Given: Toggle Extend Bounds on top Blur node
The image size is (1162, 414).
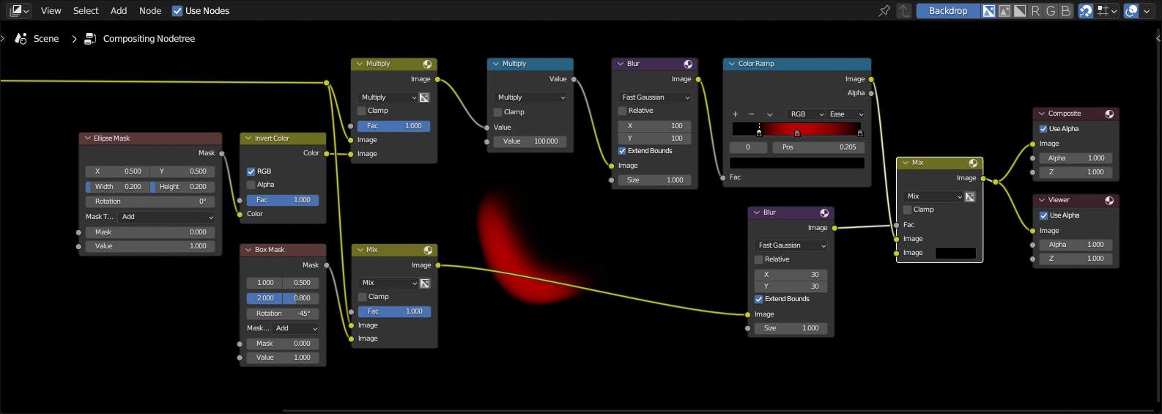Looking at the screenshot, I should pos(623,151).
